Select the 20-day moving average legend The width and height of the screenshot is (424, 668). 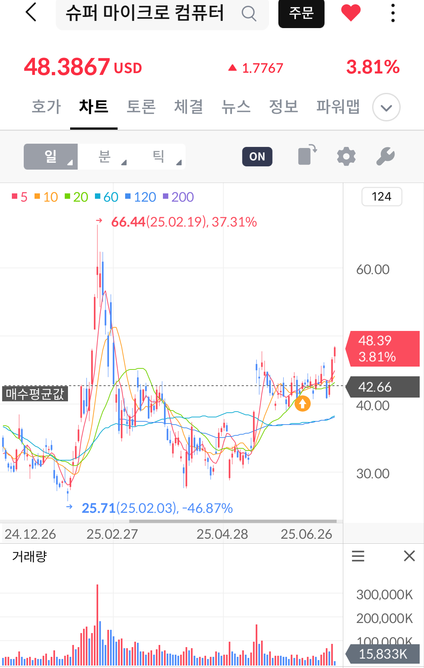tap(77, 197)
